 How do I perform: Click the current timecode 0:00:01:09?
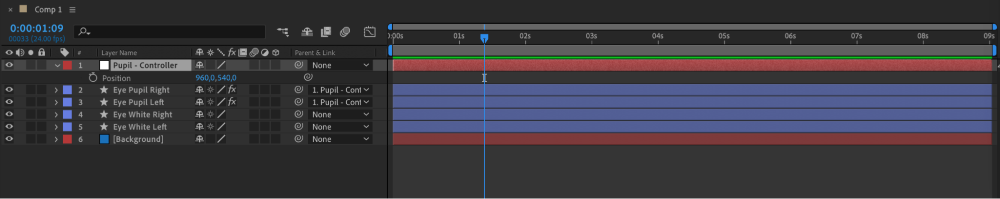[x=37, y=28]
